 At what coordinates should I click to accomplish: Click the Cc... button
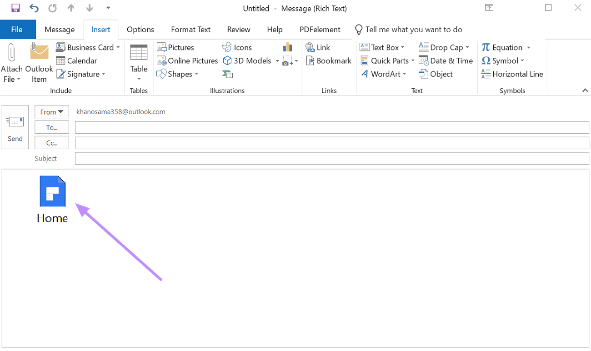(x=52, y=143)
